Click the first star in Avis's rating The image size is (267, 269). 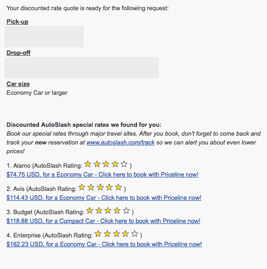click(82, 187)
